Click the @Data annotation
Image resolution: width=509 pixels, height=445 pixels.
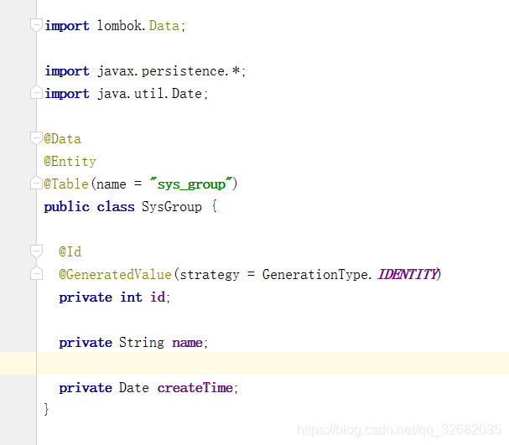pos(62,139)
